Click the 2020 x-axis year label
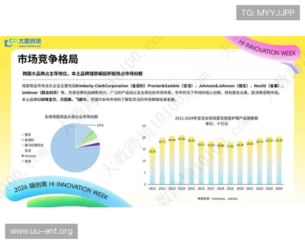The width and height of the screenshot is (305, 244). click(x=240, y=189)
